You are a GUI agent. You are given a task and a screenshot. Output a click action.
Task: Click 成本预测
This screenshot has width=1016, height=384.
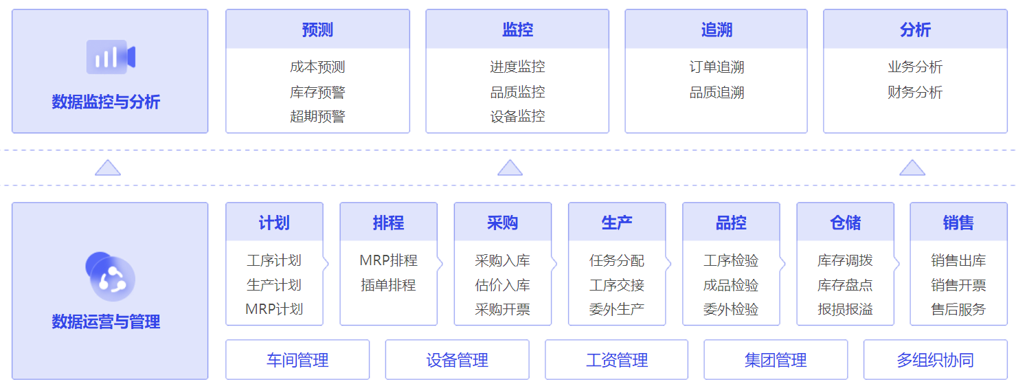(317, 67)
